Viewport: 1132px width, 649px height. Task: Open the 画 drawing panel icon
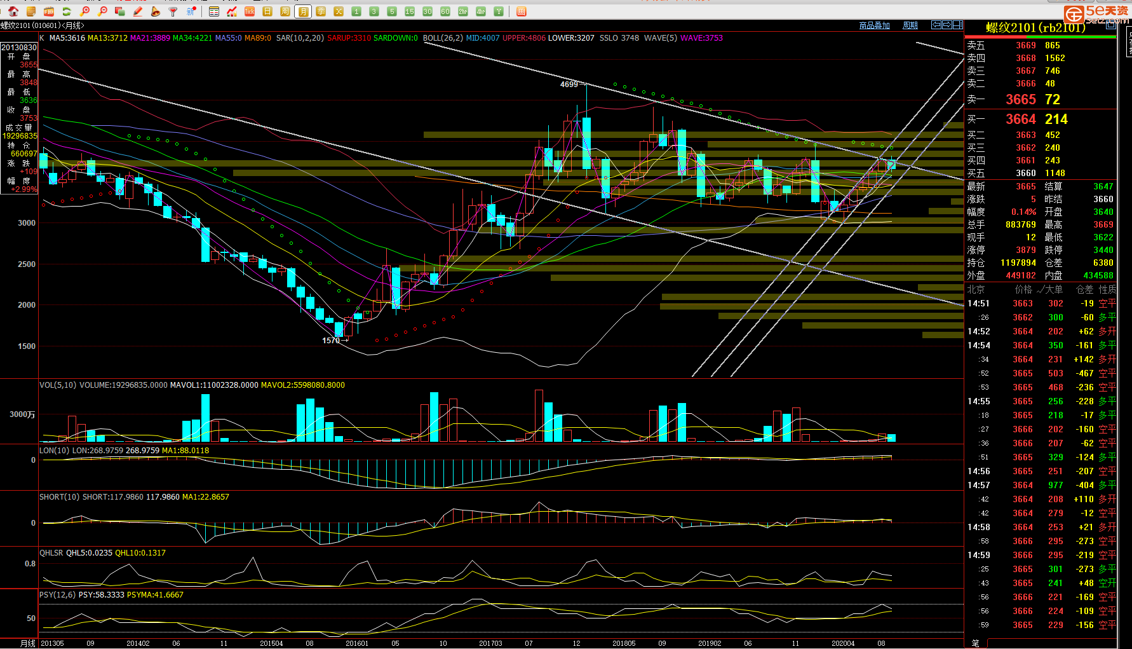tap(522, 11)
